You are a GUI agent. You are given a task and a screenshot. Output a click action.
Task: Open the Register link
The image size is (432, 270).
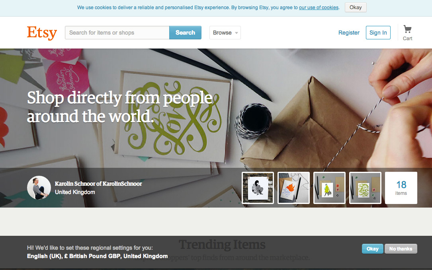click(349, 33)
